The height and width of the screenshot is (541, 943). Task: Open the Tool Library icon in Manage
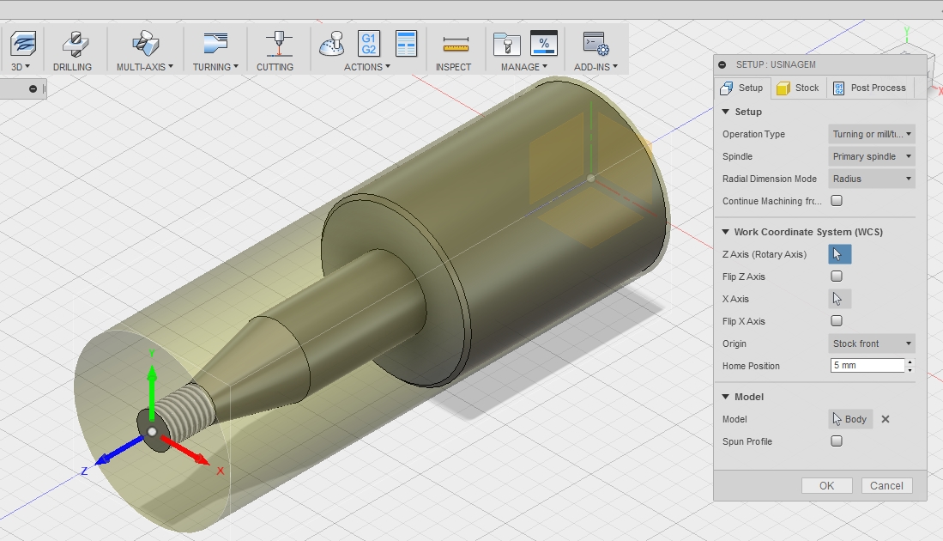[507, 44]
